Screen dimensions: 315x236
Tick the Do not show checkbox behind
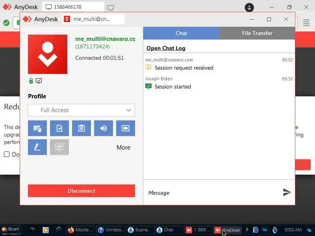(x=7, y=154)
